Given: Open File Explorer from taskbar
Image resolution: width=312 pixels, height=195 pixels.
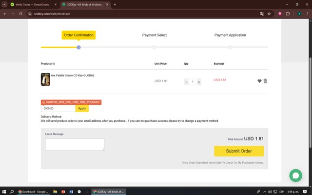Looking at the screenshot, I should click(x=55, y=192).
